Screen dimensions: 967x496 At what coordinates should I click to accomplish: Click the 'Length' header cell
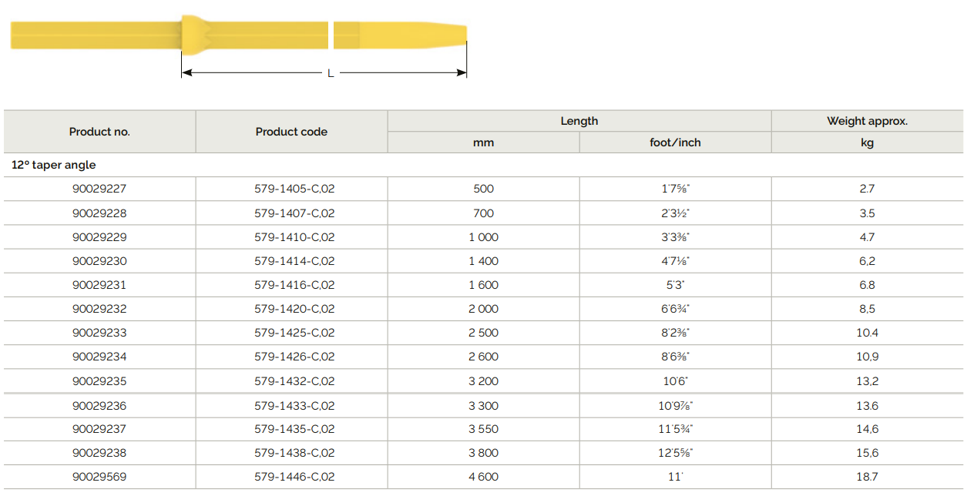pyautogui.click(x=579, y=121)
